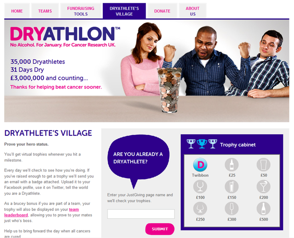Image resolution: width=294 pixels, height=238 pixels.
Task: Open the About Us tab
Action: click(x=192, y=11)
